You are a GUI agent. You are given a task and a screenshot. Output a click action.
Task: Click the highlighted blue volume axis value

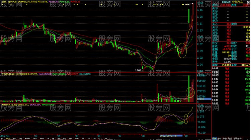click(x=204, y=99)
